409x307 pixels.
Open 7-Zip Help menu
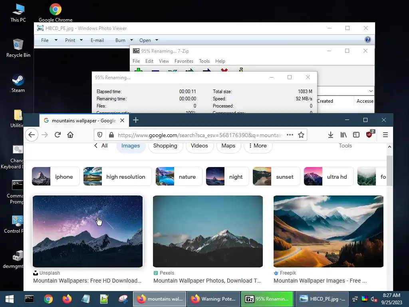pyautogui.click(x=220, y=61)
